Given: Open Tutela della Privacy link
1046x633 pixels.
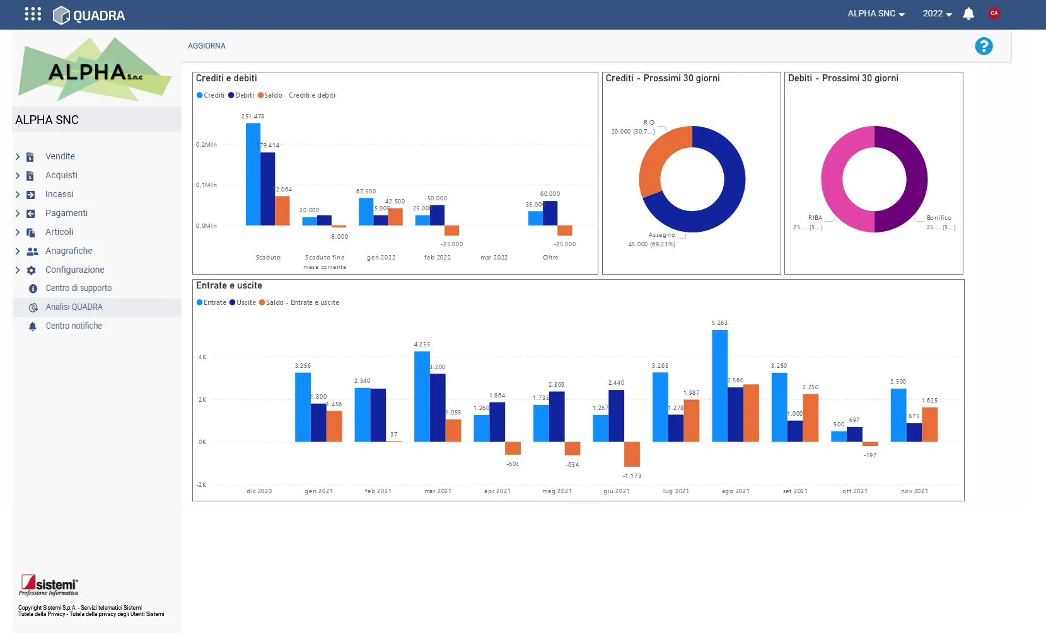Looking at the screenshot, I should (x=42, y=614).
